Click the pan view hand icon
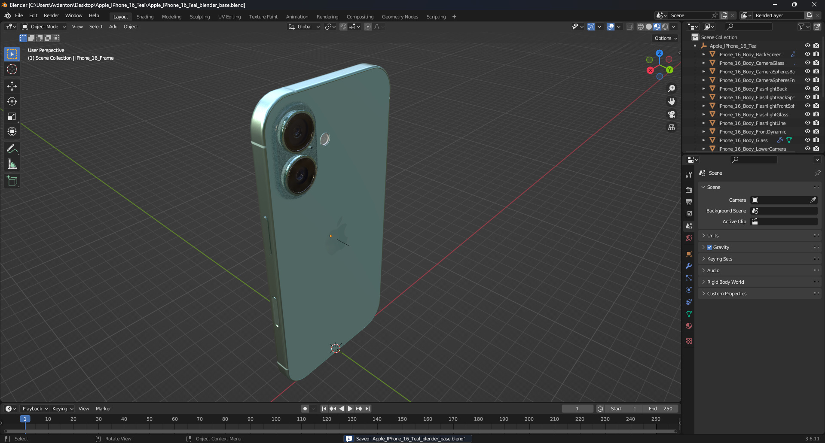Screen dimensions: 825x443 coord(671,101)
